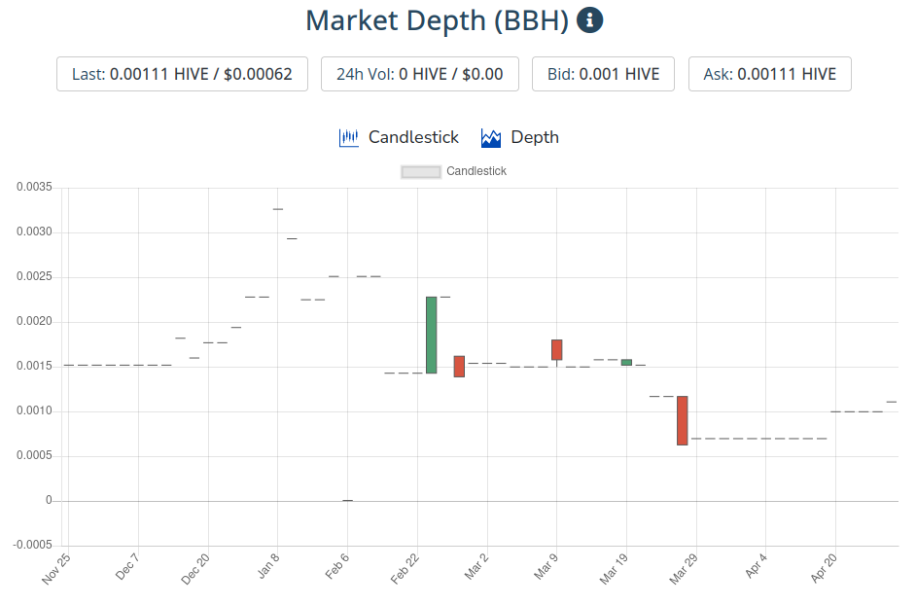
Task: Click the Mar 2 date label
Action: (476, 566)
